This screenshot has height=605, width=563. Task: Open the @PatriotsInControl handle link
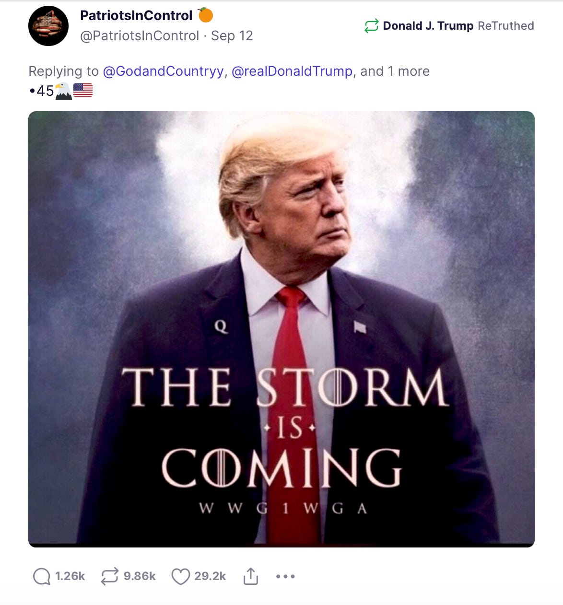(140, 36)
